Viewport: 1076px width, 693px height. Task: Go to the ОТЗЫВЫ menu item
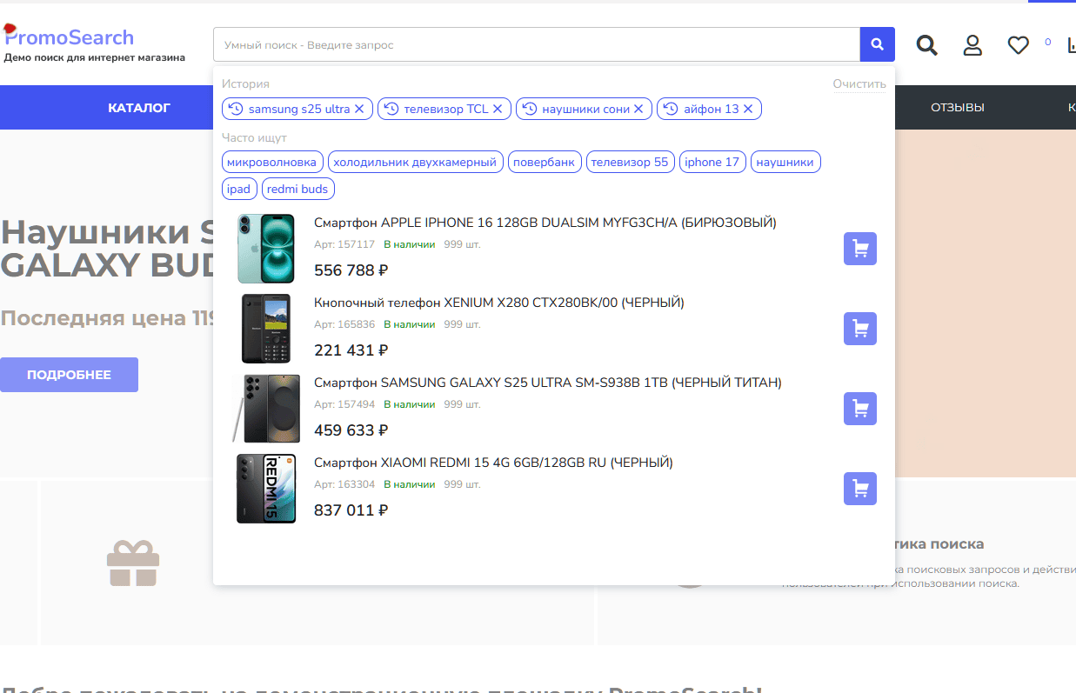tap(957, 108)
